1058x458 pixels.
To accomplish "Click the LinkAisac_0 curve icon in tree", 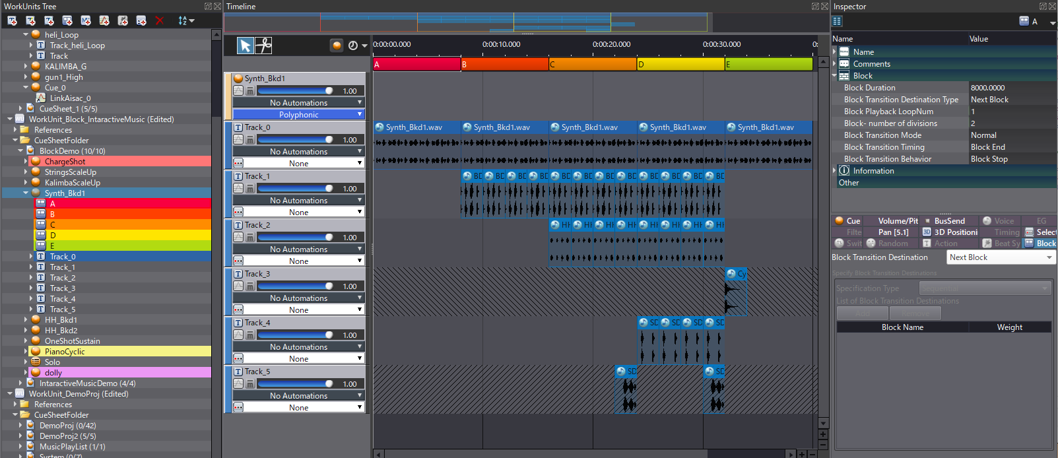I will [41, 98].
